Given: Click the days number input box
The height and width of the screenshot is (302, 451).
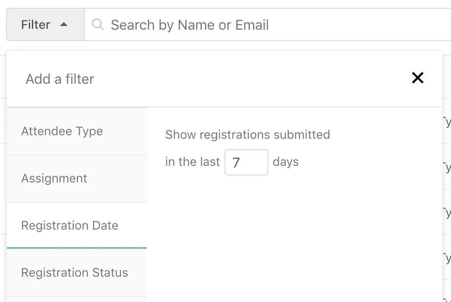Looking at the screenshot, I should tap(246, 162).
